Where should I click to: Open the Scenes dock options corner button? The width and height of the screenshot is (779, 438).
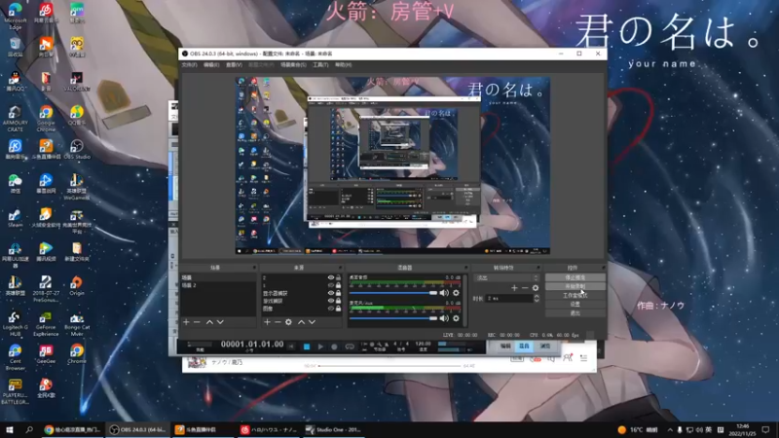(254, 268)
